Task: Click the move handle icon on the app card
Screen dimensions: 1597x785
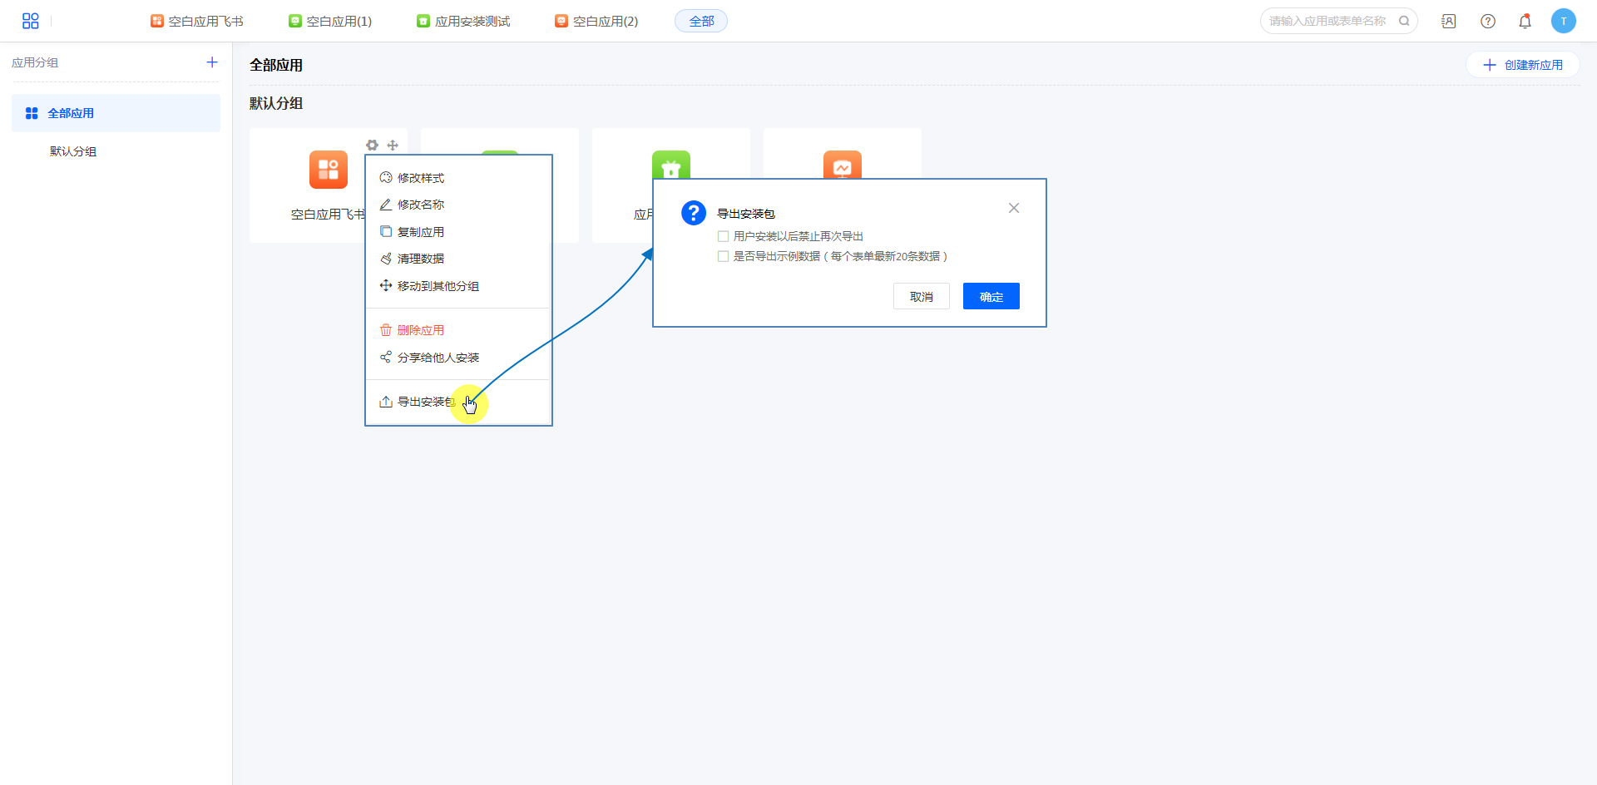Action: 393,145
